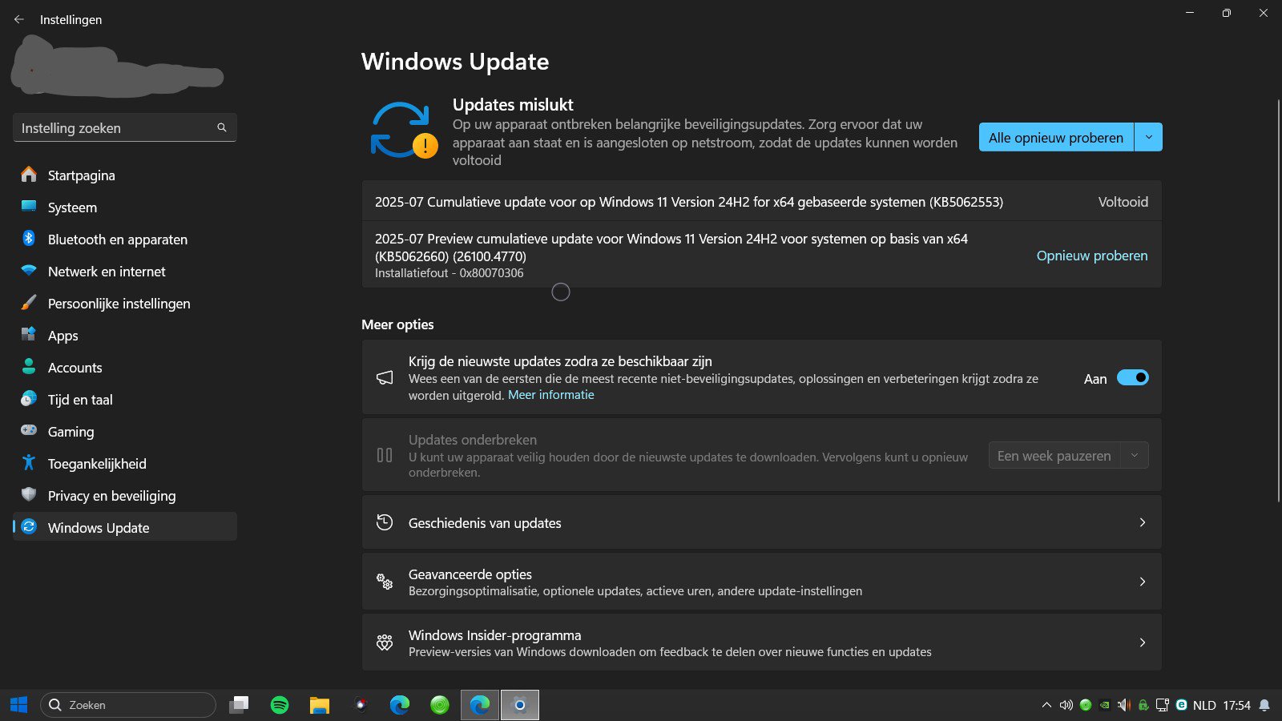Click the Alle opnieuw proberen button
Image resolution: width=1282 pixels, height=721 pixels.
(x=1056, y=137)
